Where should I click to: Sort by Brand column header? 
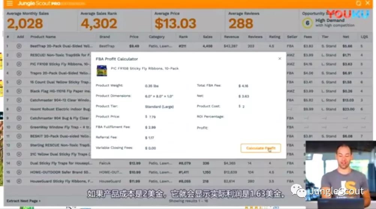(x=105, y=37)
